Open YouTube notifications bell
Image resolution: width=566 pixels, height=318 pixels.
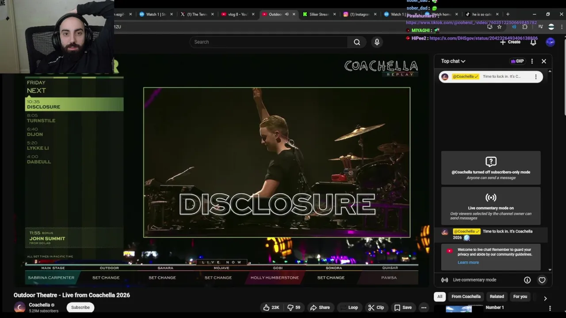(533, 42)
